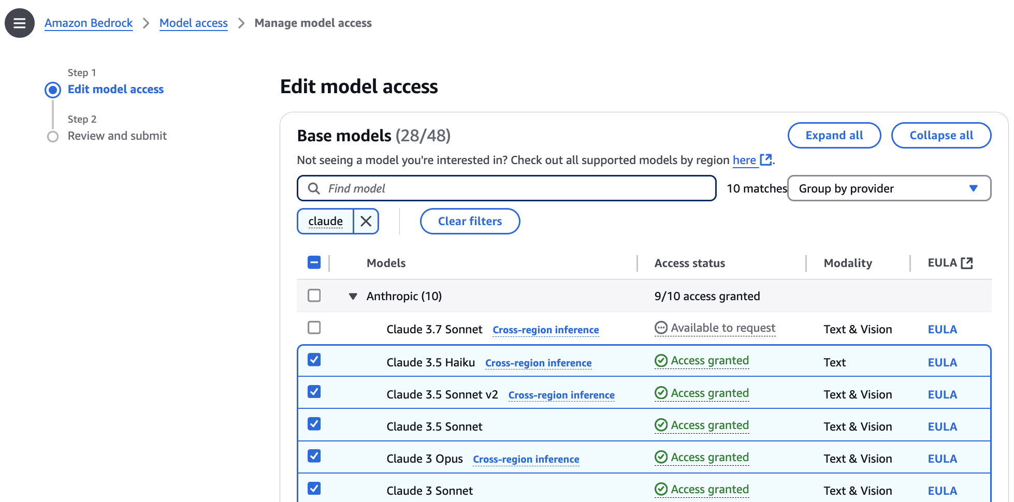Open Cross-region inference for Claude 3.5 Sonnet v2
The image size is (1014, 502).
(561, 395)
